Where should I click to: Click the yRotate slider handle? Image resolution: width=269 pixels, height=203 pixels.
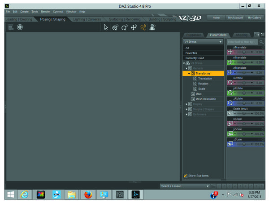click(244, 93)
